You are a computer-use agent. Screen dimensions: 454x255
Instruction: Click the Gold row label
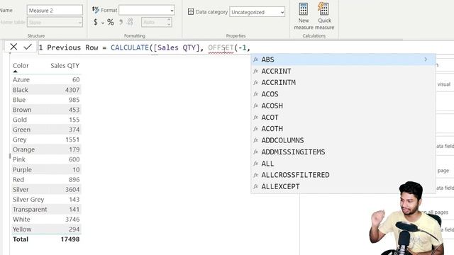[20, 120]
